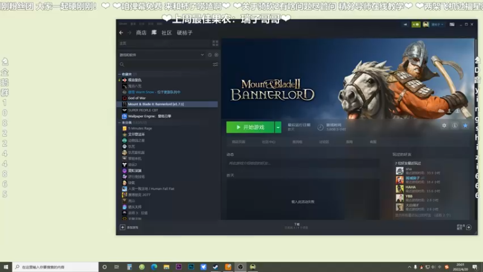Screen dimensions: 483x272
Task: Open the discussions link tab
Action: click(x=324, y=142)
